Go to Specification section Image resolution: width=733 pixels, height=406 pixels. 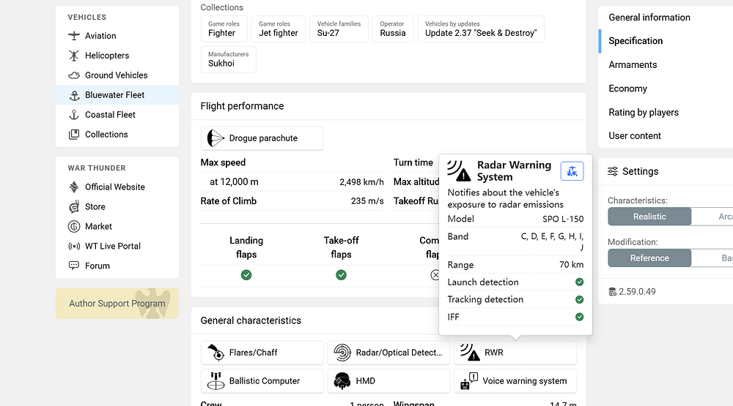[x=636, y=41]
